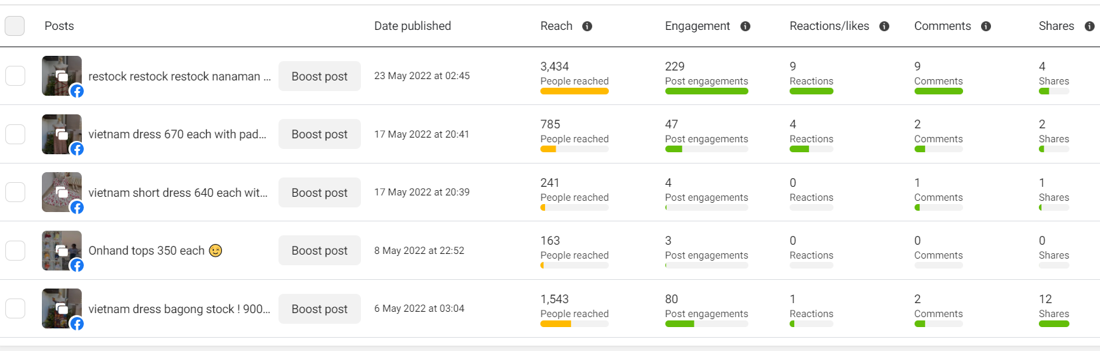
Task: Click the info icon next to Reach
Action: click(587, 27)
